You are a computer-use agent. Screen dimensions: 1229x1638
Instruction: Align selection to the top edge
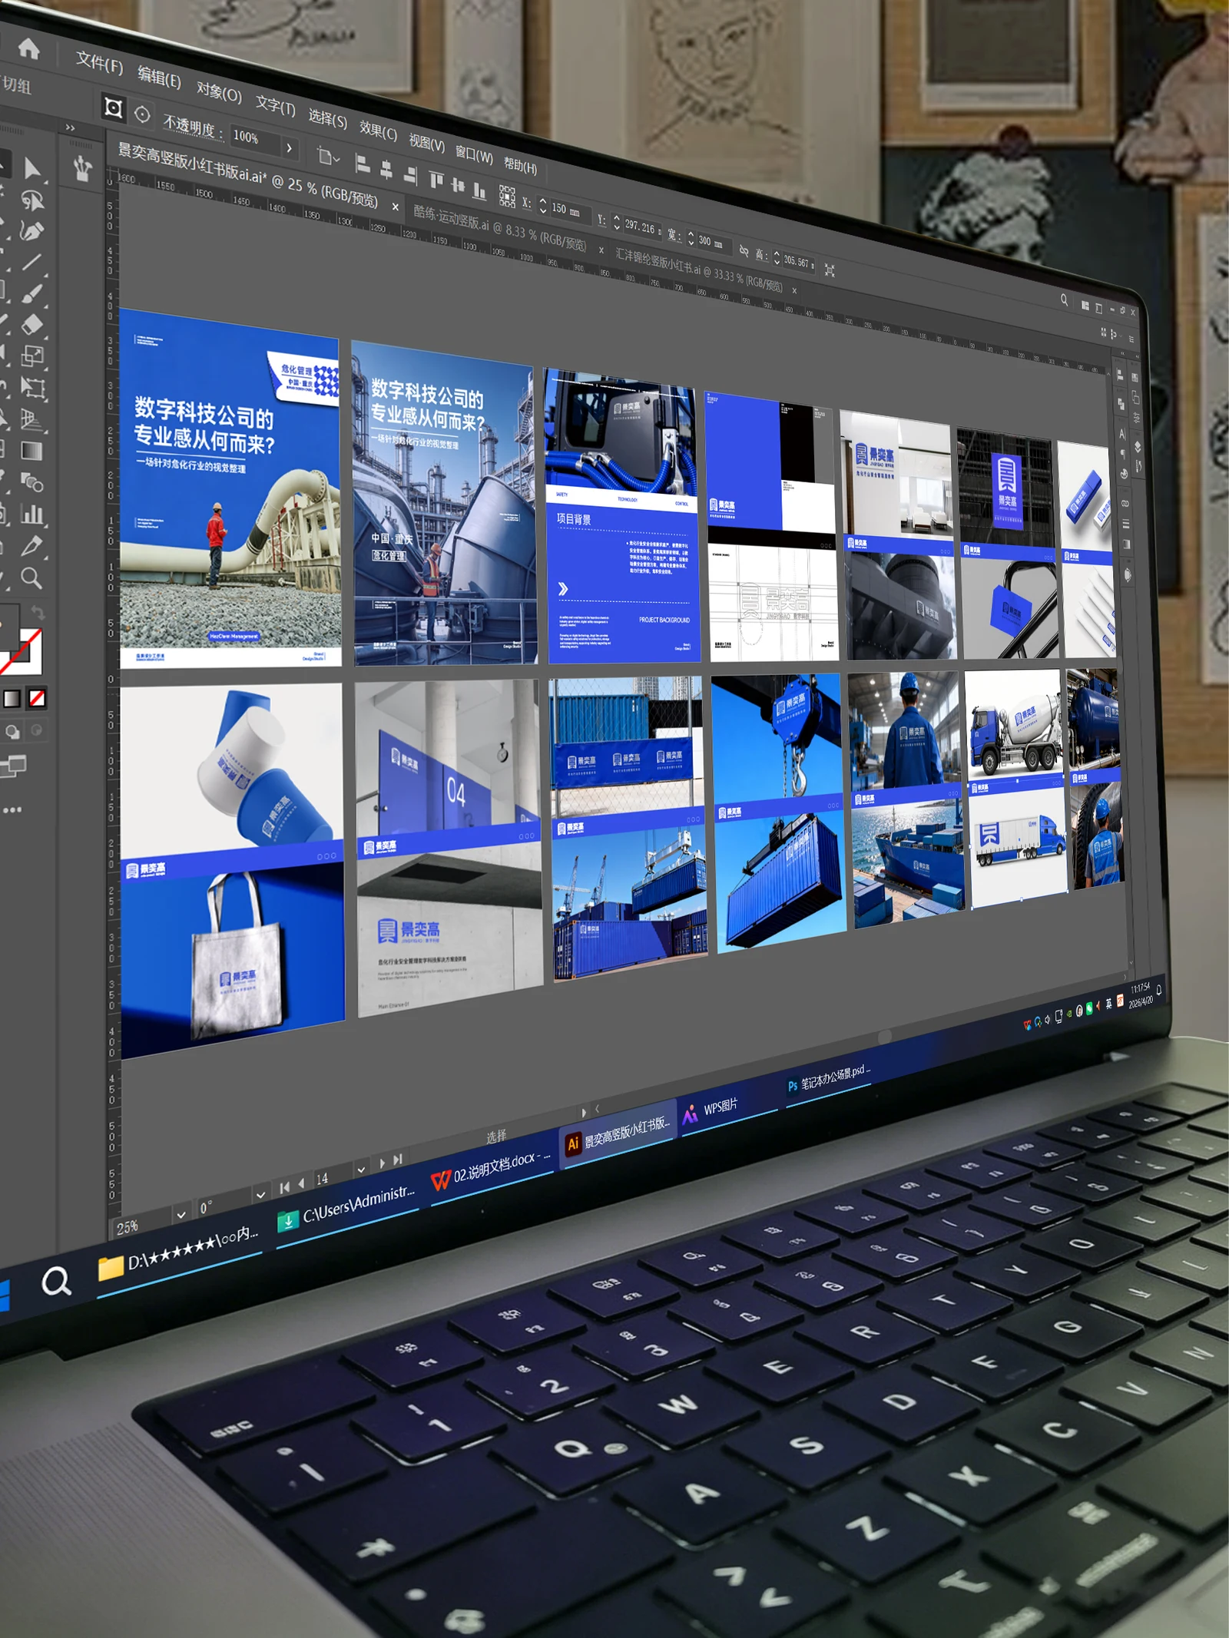[x=436, y=180]
